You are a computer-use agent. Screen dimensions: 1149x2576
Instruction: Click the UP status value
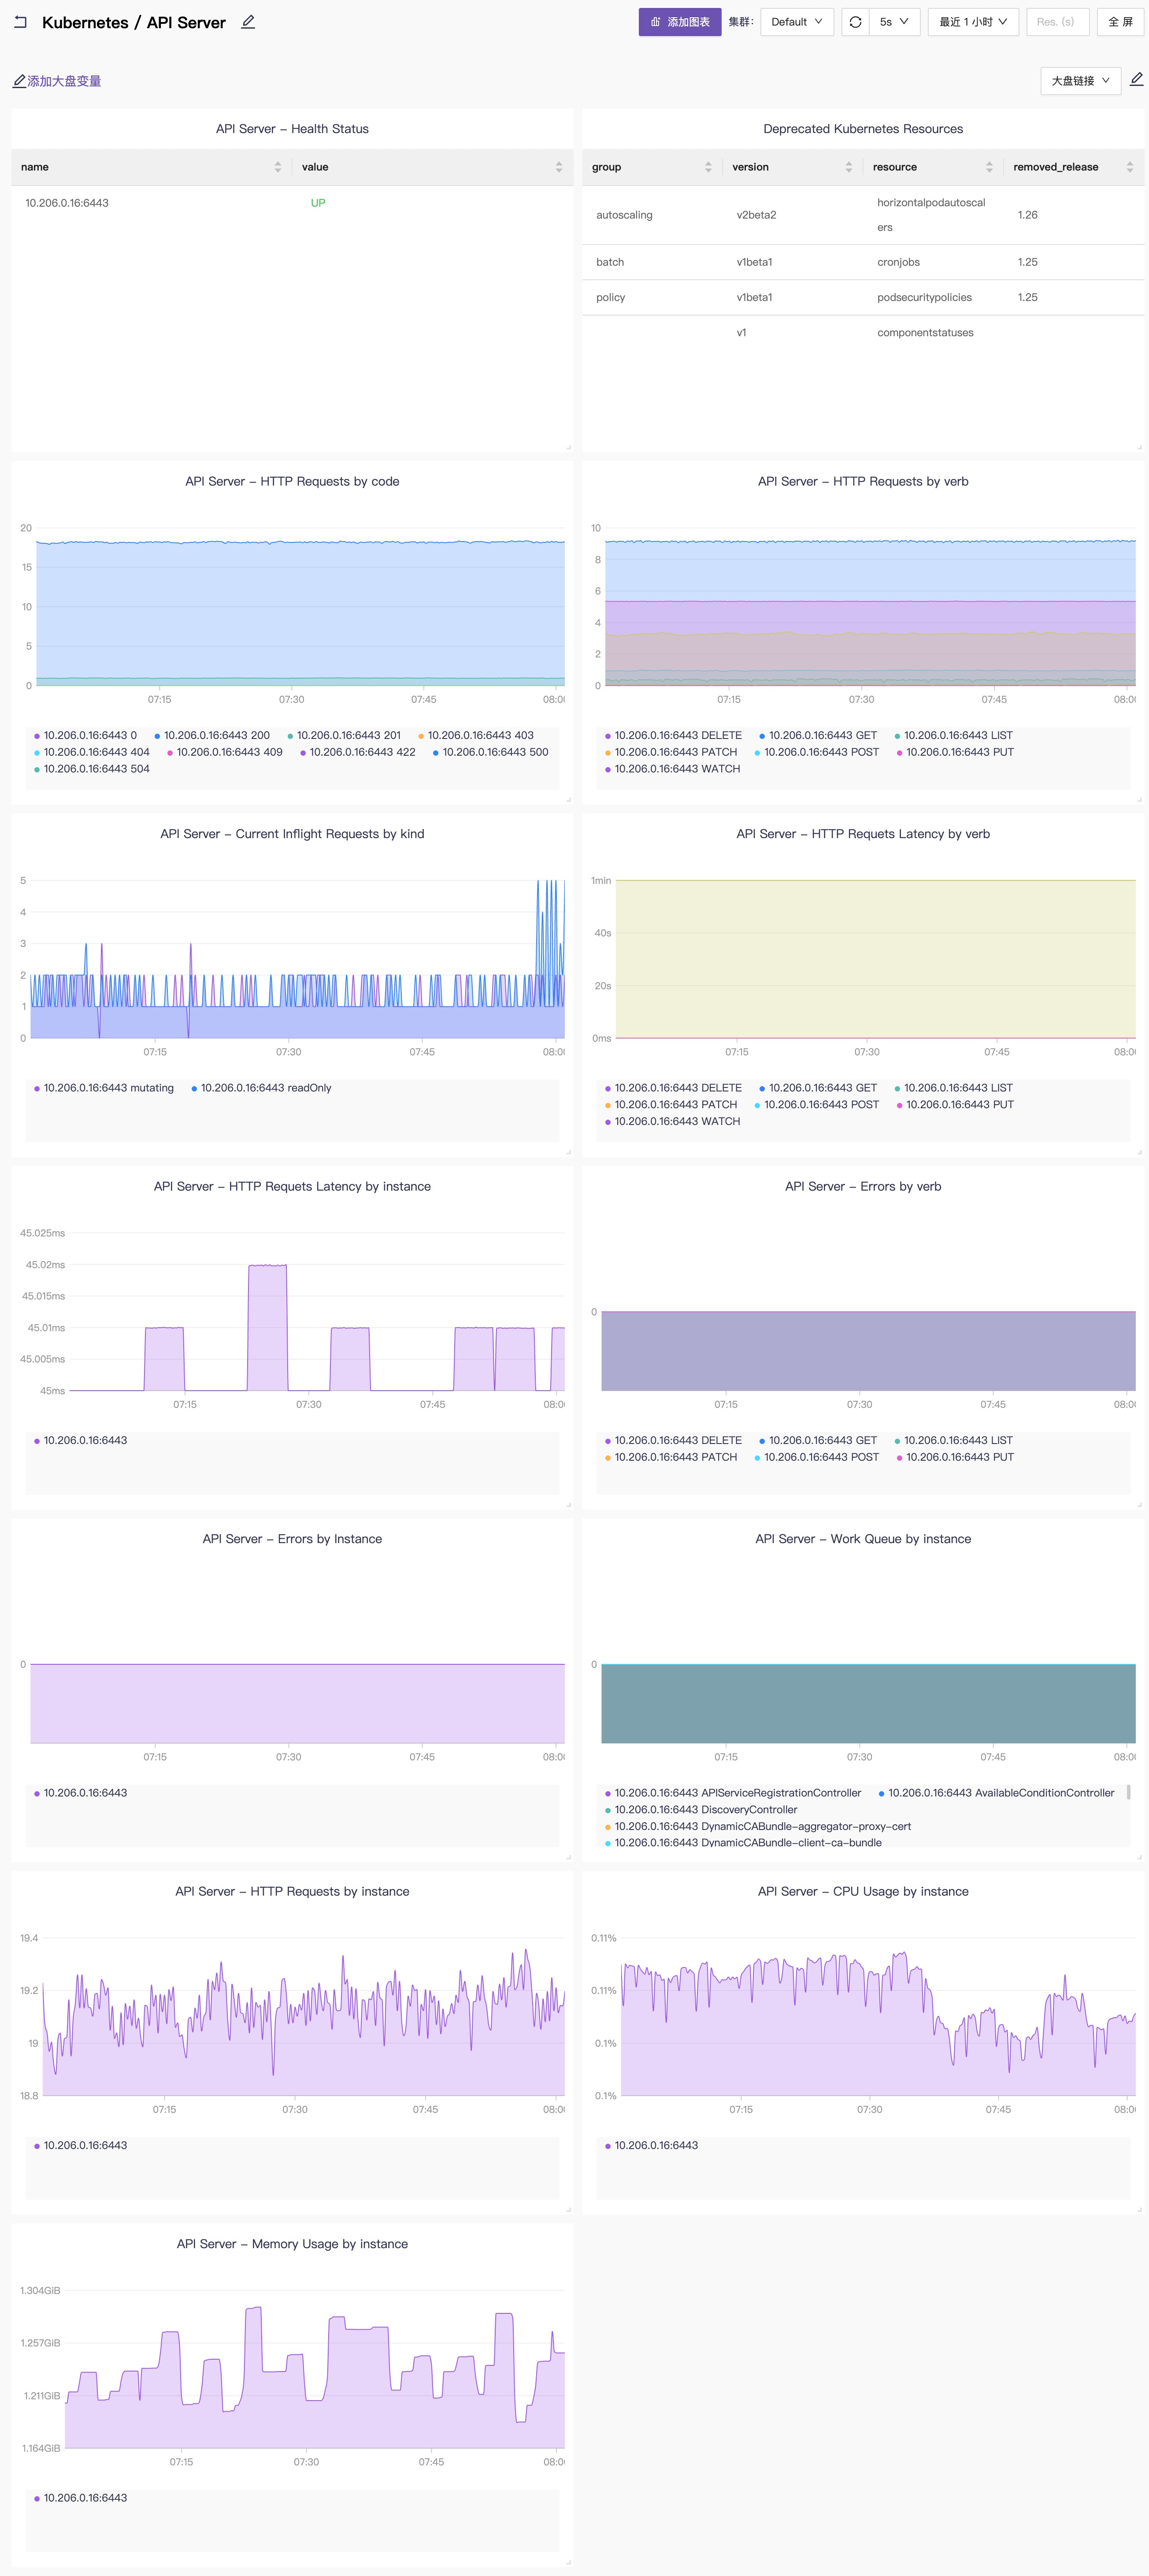[x=318, y=203]
